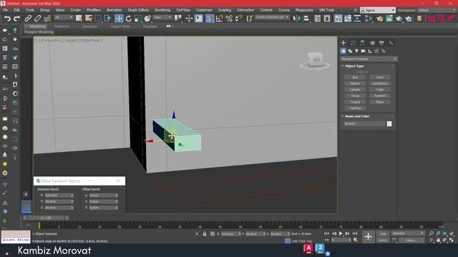Open the Rendering menu
This screenshot has height=257, width=458.
(x=162, y=10)
